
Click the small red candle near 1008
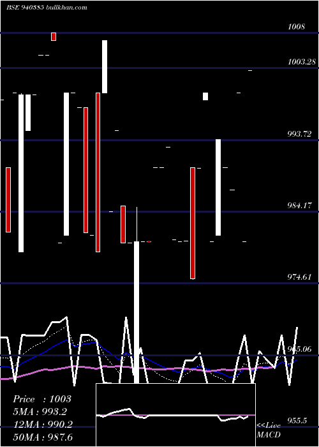(x=54, y=36)
